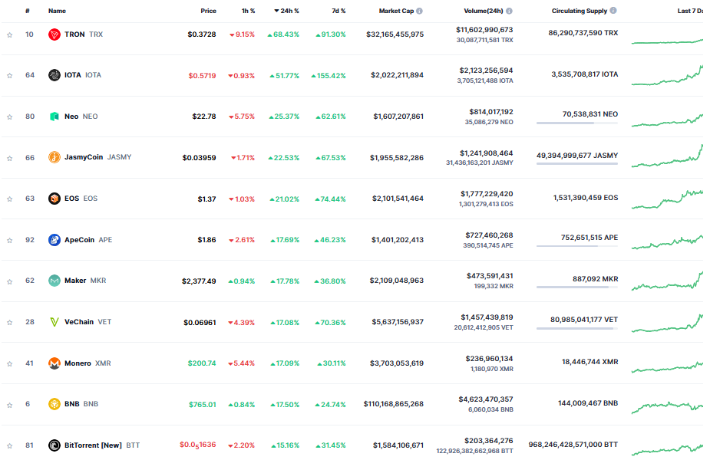This screenshot has width=710, height=460.
Task: Open the Circulating Supply info icon
Action: (613, 11)
